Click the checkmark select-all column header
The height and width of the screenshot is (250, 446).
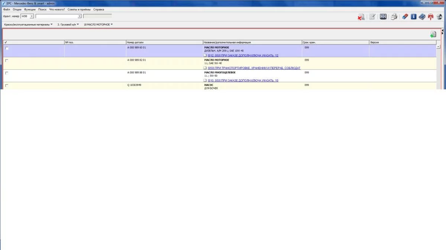click(33, 42)
